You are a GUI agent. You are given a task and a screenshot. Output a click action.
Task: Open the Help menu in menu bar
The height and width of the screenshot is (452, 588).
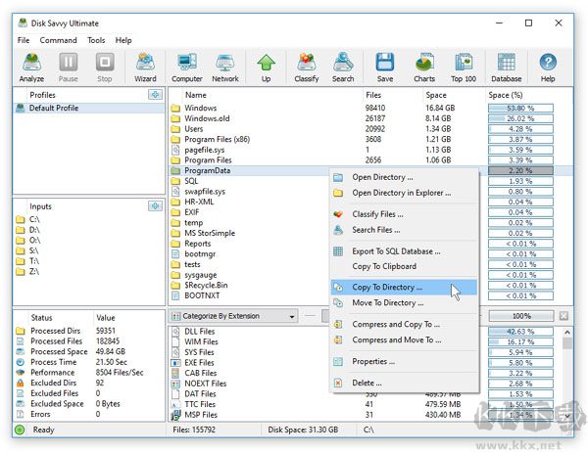(x=123, y=40)
